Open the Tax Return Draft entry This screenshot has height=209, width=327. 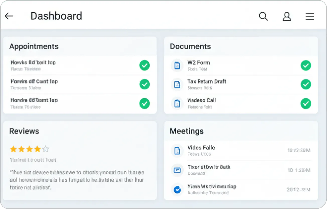point(207,82)
